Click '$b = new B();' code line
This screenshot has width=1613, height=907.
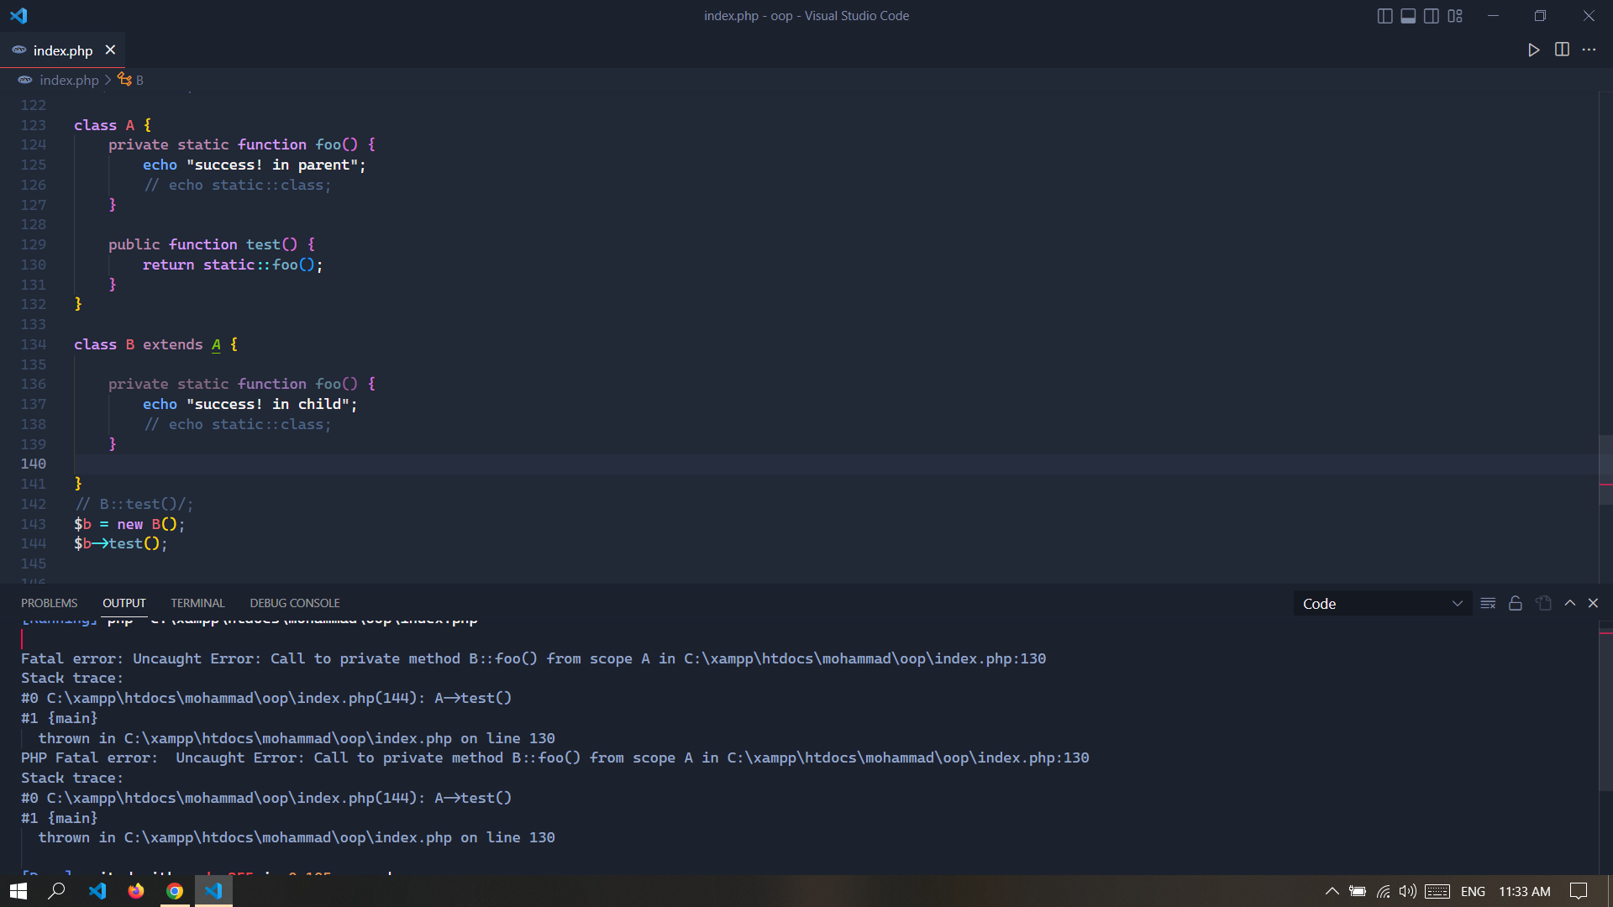(129, 524)
